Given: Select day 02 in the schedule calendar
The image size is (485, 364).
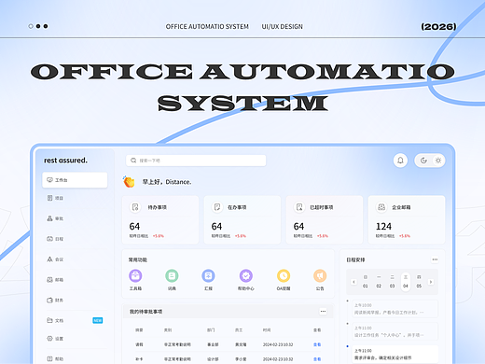Looking at the screenshot, I should tap(379, 282).
